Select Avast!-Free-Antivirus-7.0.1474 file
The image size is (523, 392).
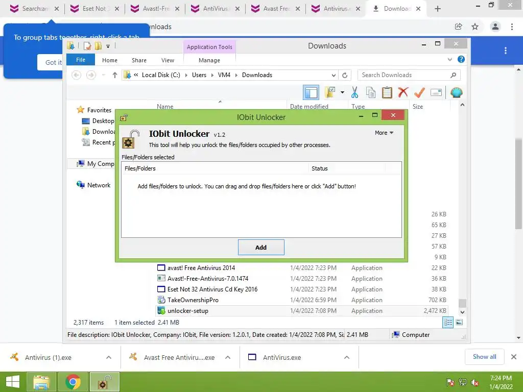pyautogui.click(x=208, y=278)
